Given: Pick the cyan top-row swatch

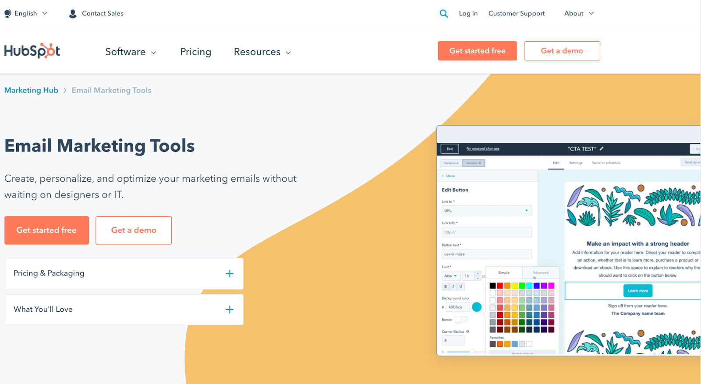Looking at the screenshot, I should 529,286.
